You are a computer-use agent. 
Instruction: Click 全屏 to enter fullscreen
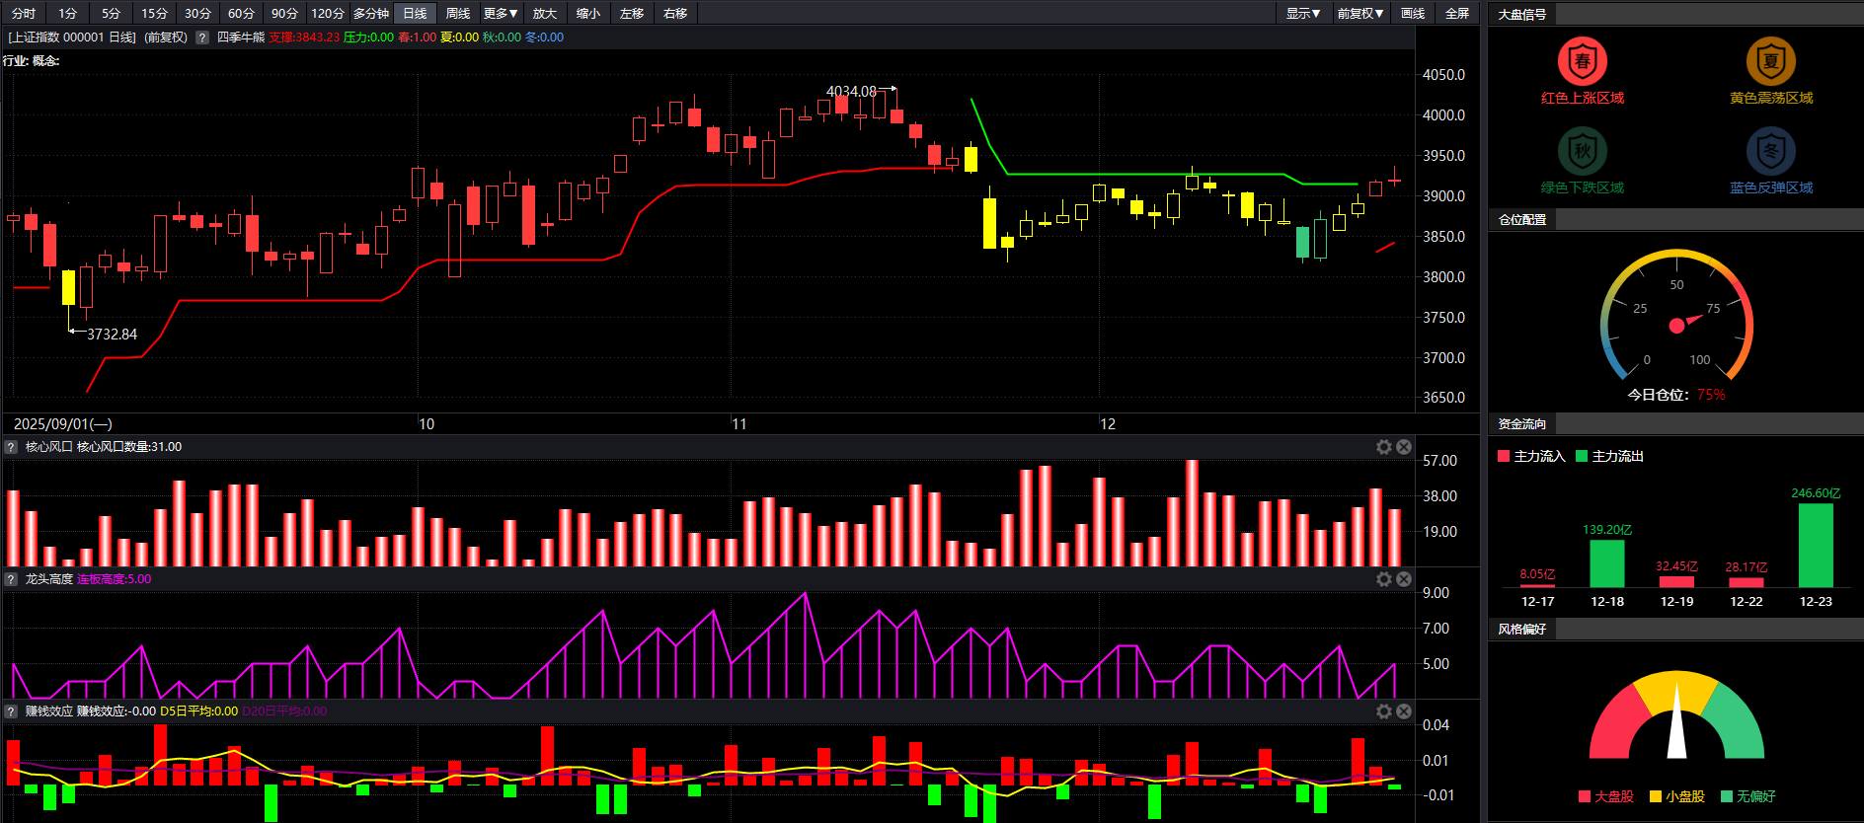tap(1457, 14)
